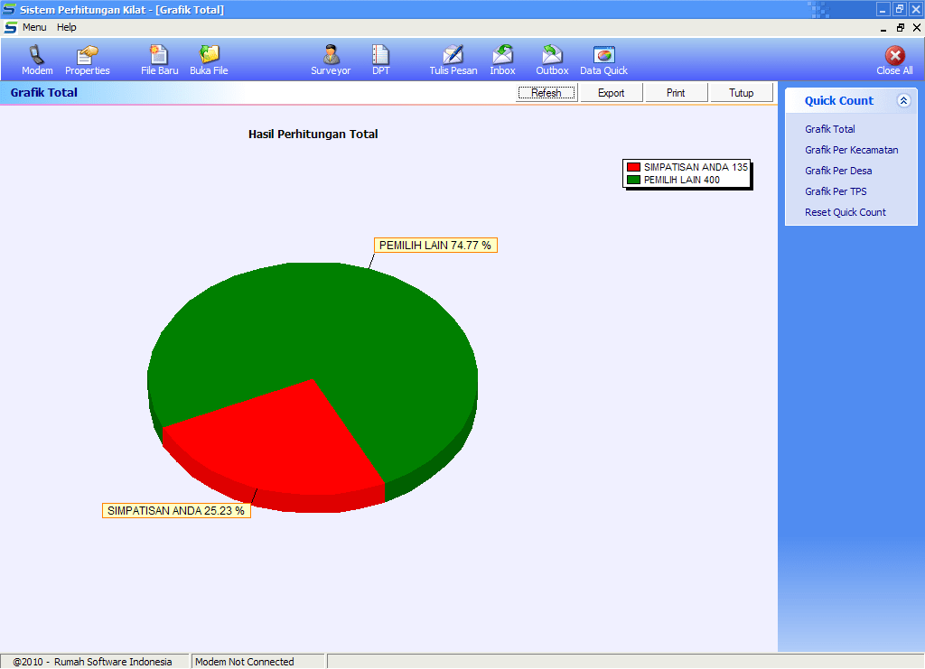Image resolution: width=925 pixels, height=669 pixels.
Task: Open the Surveyor icon
Action: (331, 56)
